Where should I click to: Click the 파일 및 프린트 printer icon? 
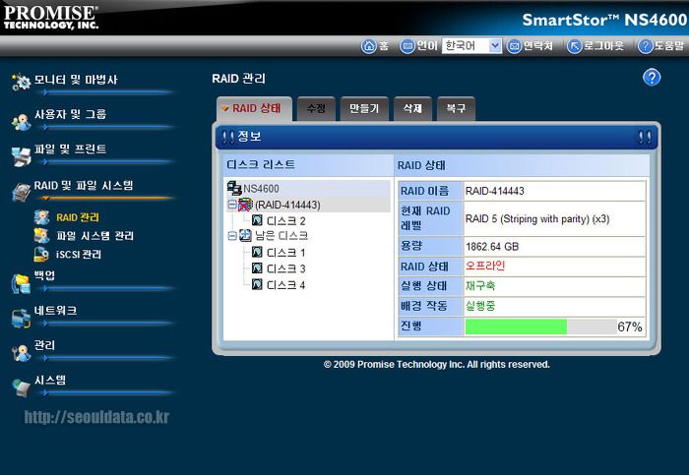[x=21, y=156]
